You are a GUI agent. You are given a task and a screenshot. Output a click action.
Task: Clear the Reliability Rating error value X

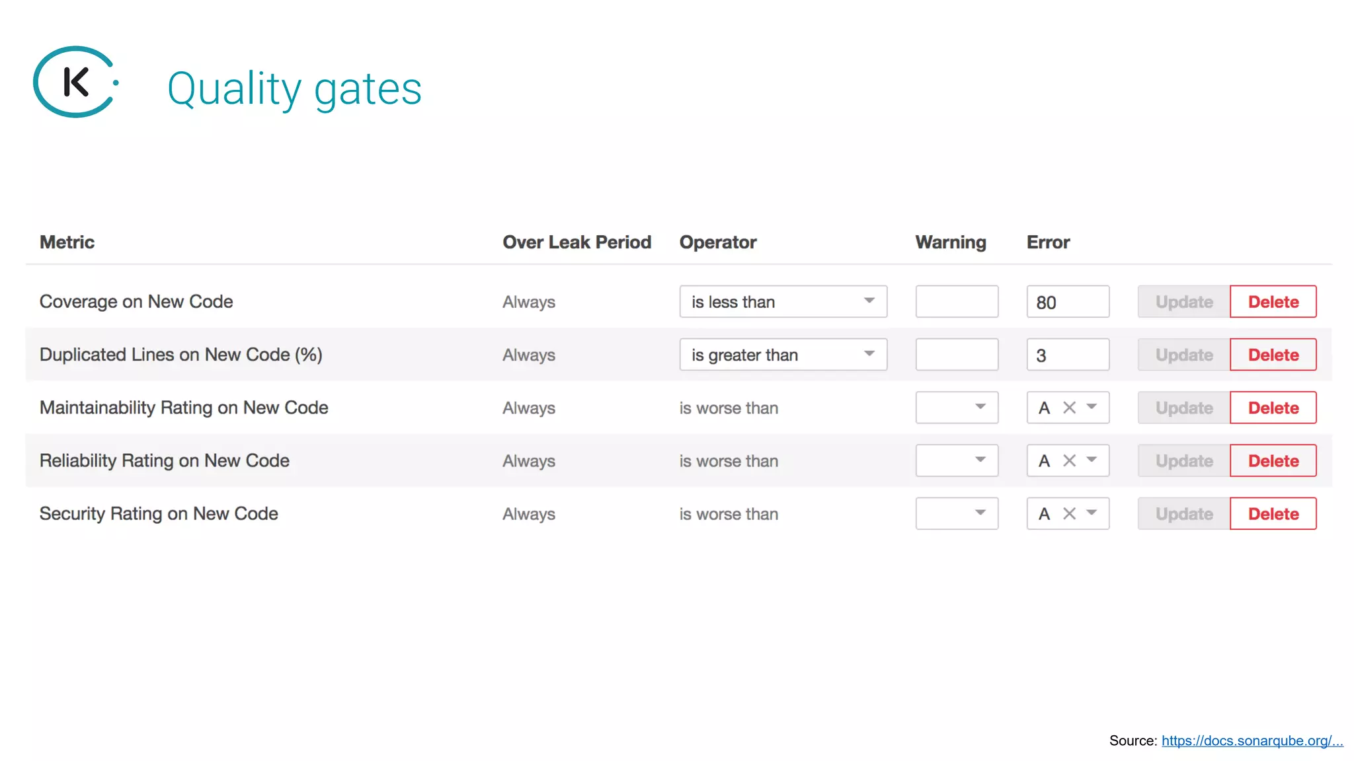[1069, 460]
